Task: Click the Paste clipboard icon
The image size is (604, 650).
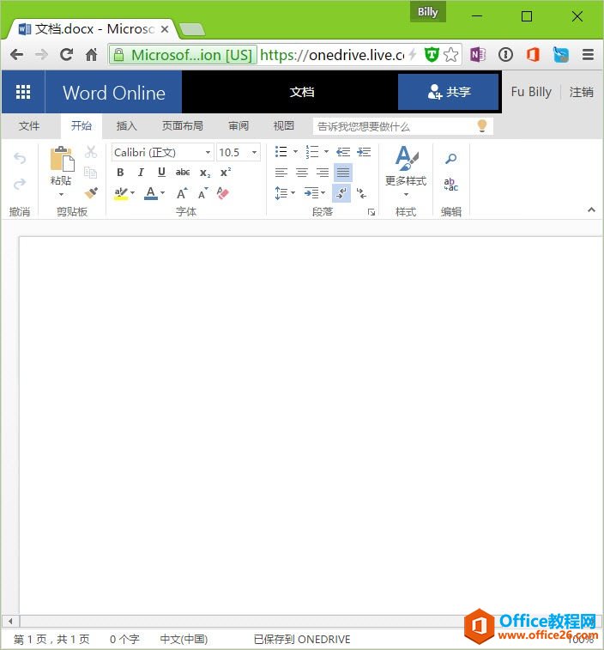Action: [x=62, y=159]
